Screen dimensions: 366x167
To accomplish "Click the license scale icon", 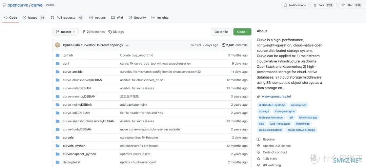I will point(258,146).
